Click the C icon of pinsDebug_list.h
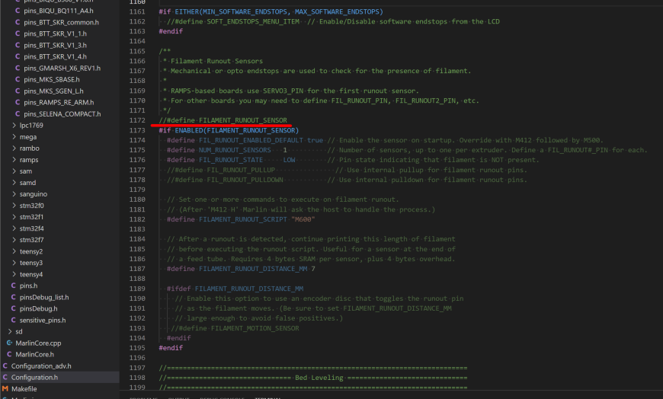Viewport: 663px width, 399px height. point(13,297)
